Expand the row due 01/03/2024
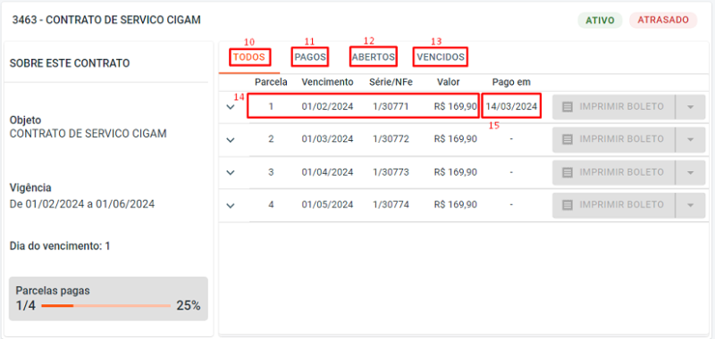 tap(231, 140)
